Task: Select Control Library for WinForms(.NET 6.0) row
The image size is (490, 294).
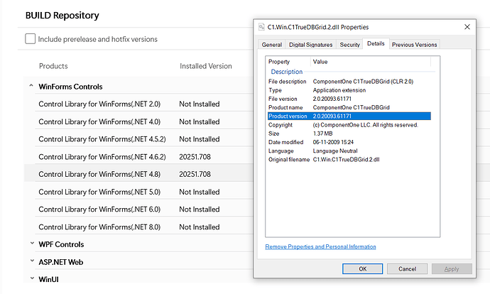Action: pos(139,209)
